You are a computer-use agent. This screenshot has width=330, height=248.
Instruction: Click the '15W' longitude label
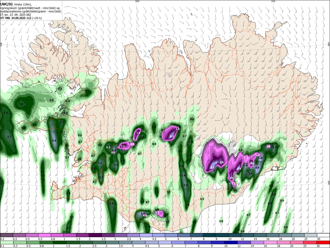pyautogui.click(x=273, y=1)
